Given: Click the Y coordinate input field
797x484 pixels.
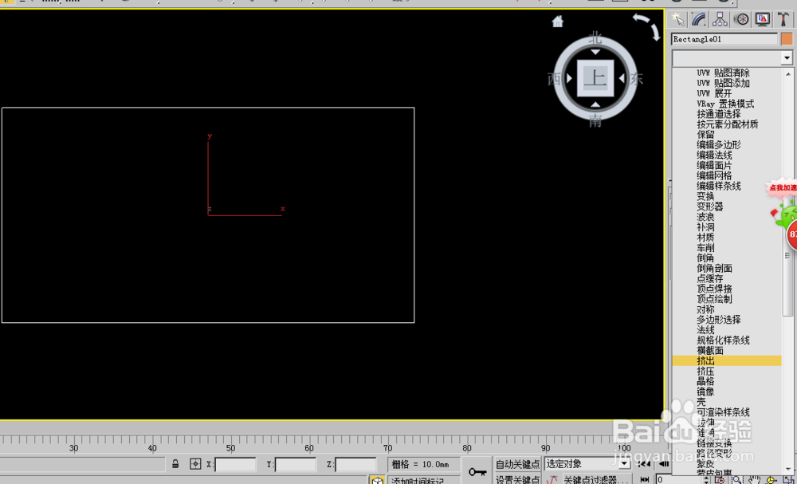Looking at the screenshot, I should tap(296, 464).
